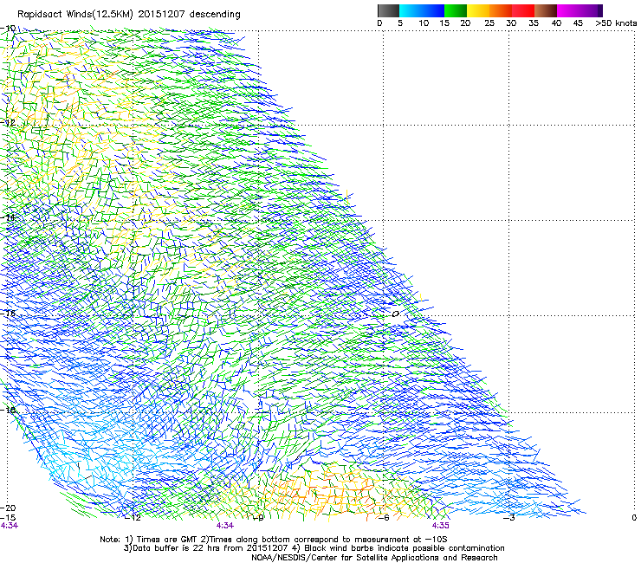This screenshot has height=563, width=641.
Task: Click the '-20' latitude axis label
Action: [x=8, y=508]
